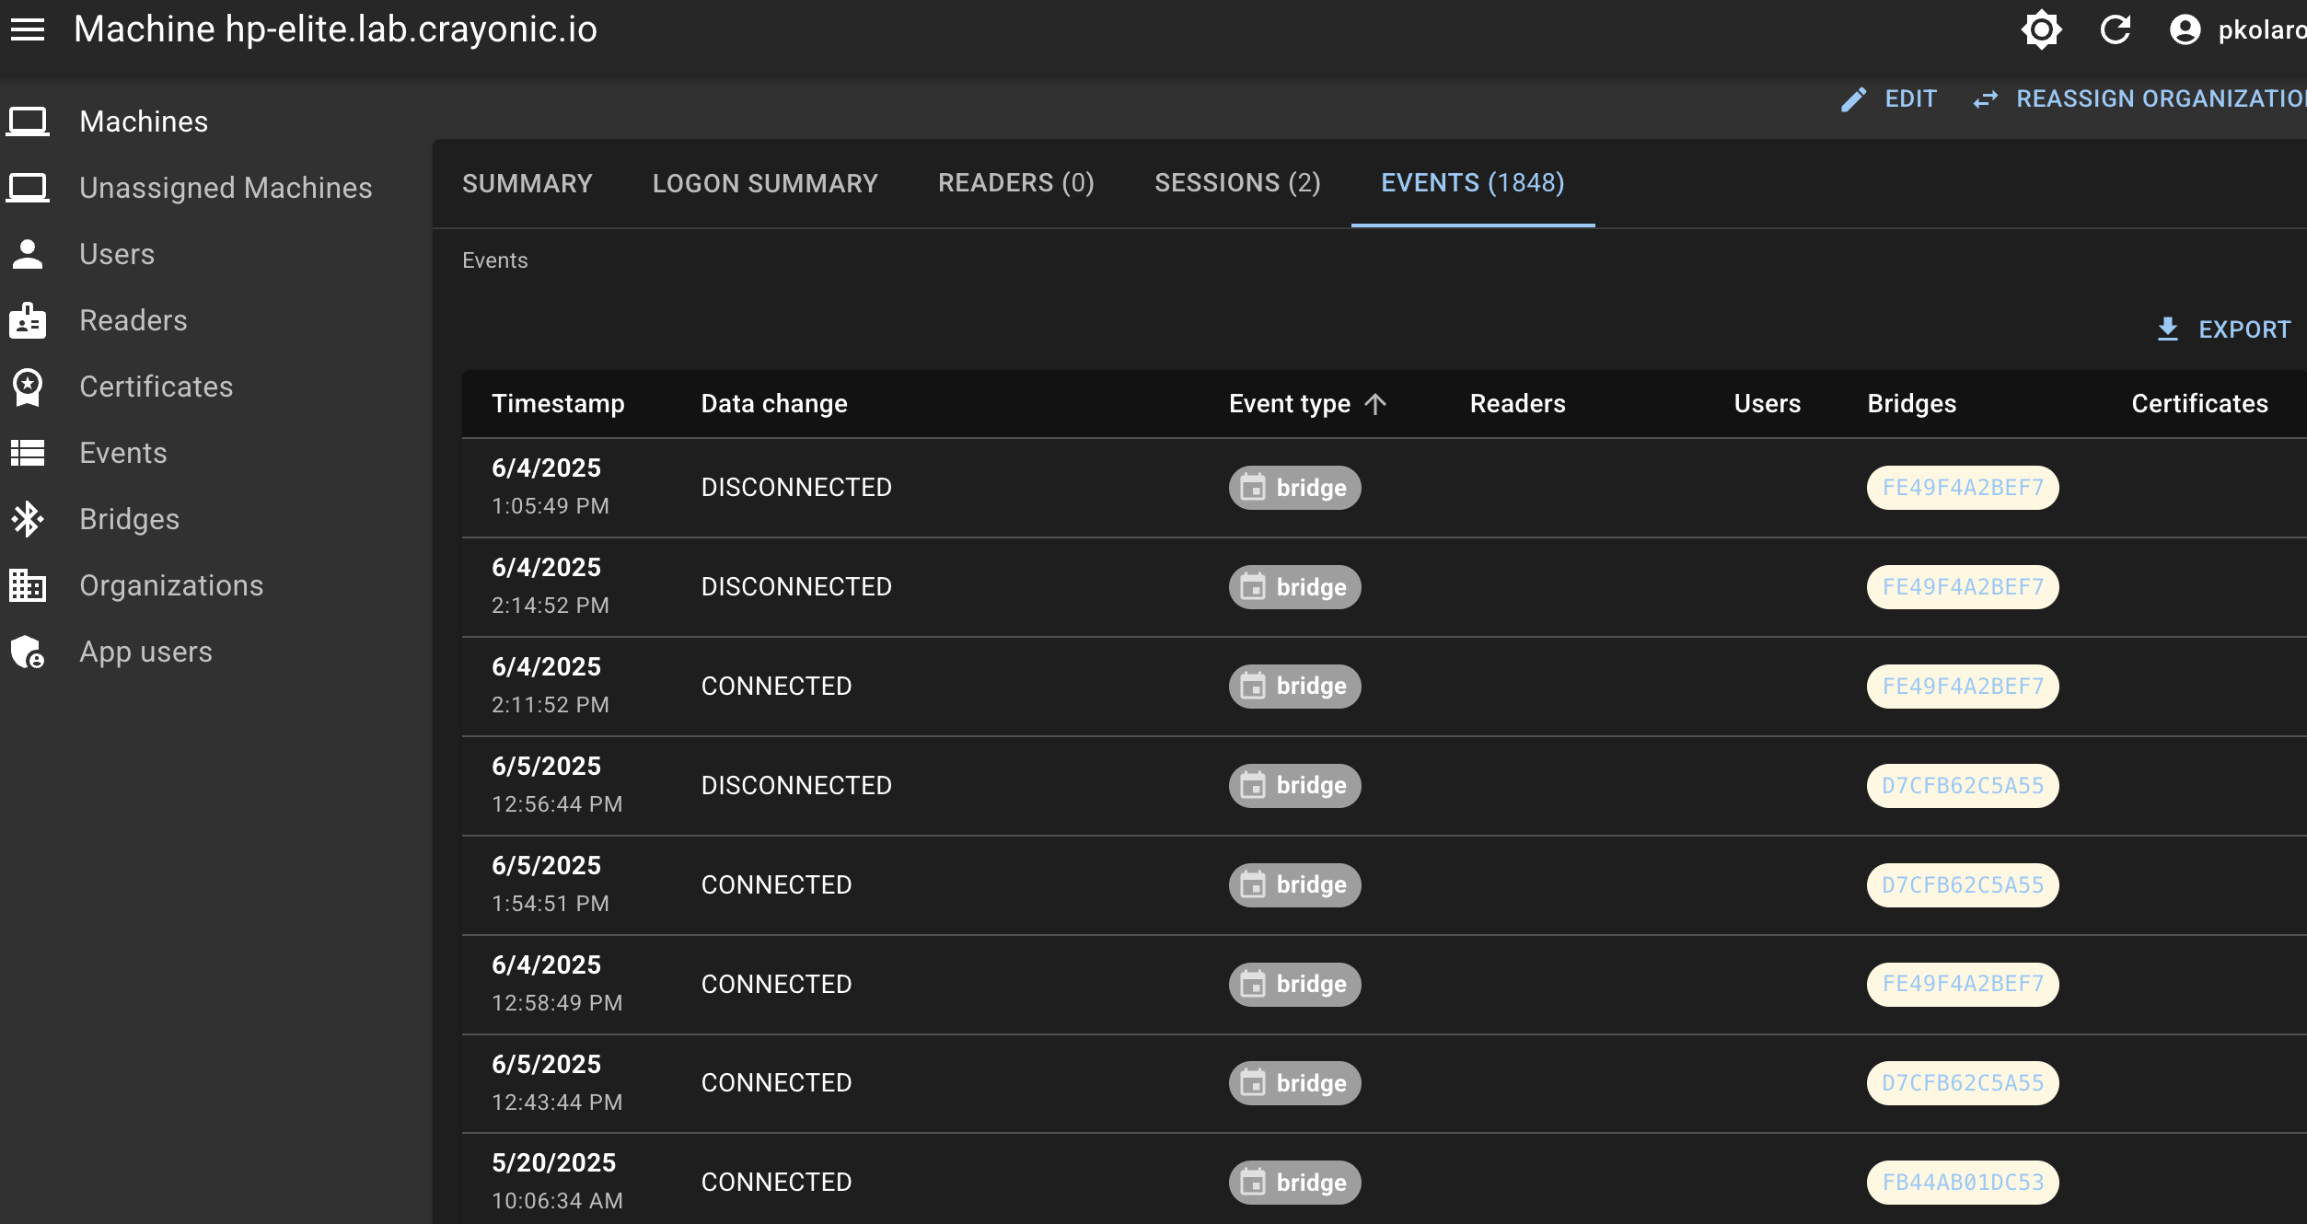Click the REASSIGN ORGANIZATION button

pos(2140,99)
